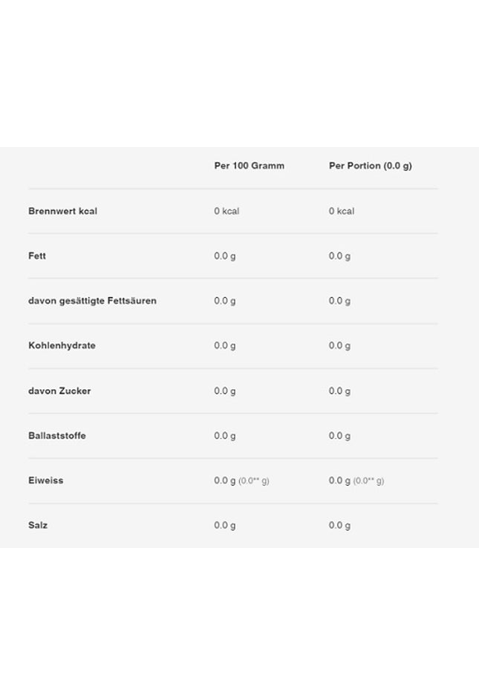The width and height of the screenshot is (479, 695).
Task: Click Ballaststoffe value in Per Portion column
Action: (x=339, y=435)
